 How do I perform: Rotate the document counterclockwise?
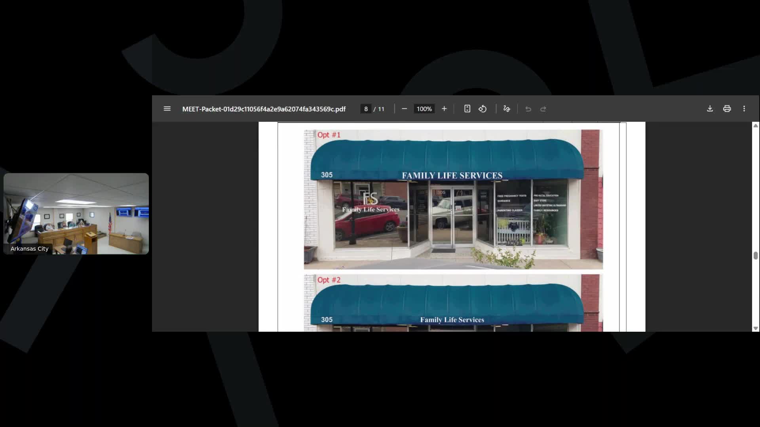coord(483,109)
